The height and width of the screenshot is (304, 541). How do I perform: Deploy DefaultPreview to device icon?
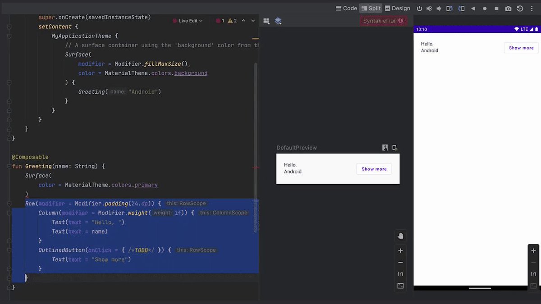(395, 148)
